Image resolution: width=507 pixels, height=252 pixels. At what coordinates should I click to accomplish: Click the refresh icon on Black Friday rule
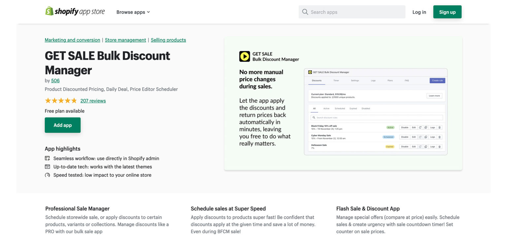coord(420,127)
